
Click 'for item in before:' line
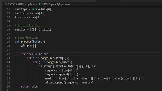click(35, 54)
